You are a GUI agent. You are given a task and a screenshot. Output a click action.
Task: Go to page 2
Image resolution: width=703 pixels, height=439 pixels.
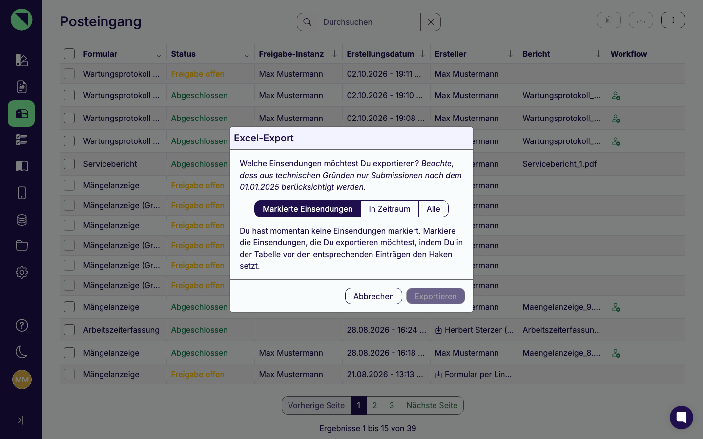click(374, 405)
